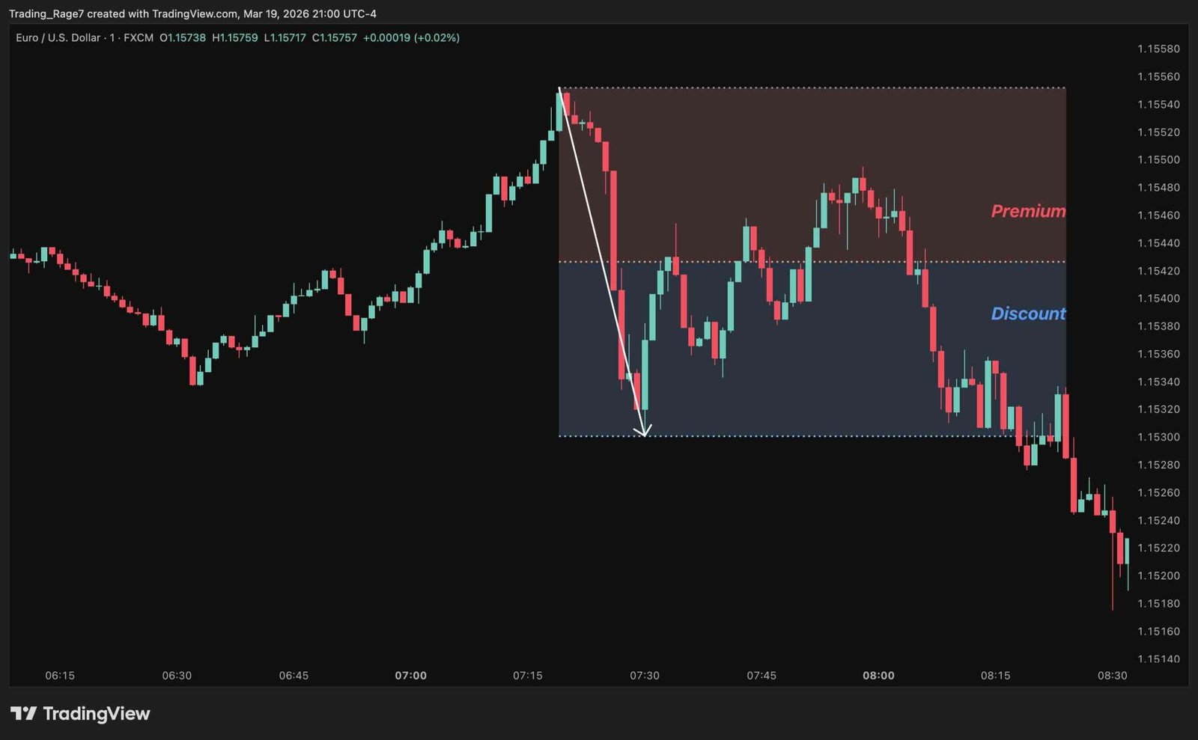Select the 08:00 time axis label
1198x740 pixels.
[878, 676]
